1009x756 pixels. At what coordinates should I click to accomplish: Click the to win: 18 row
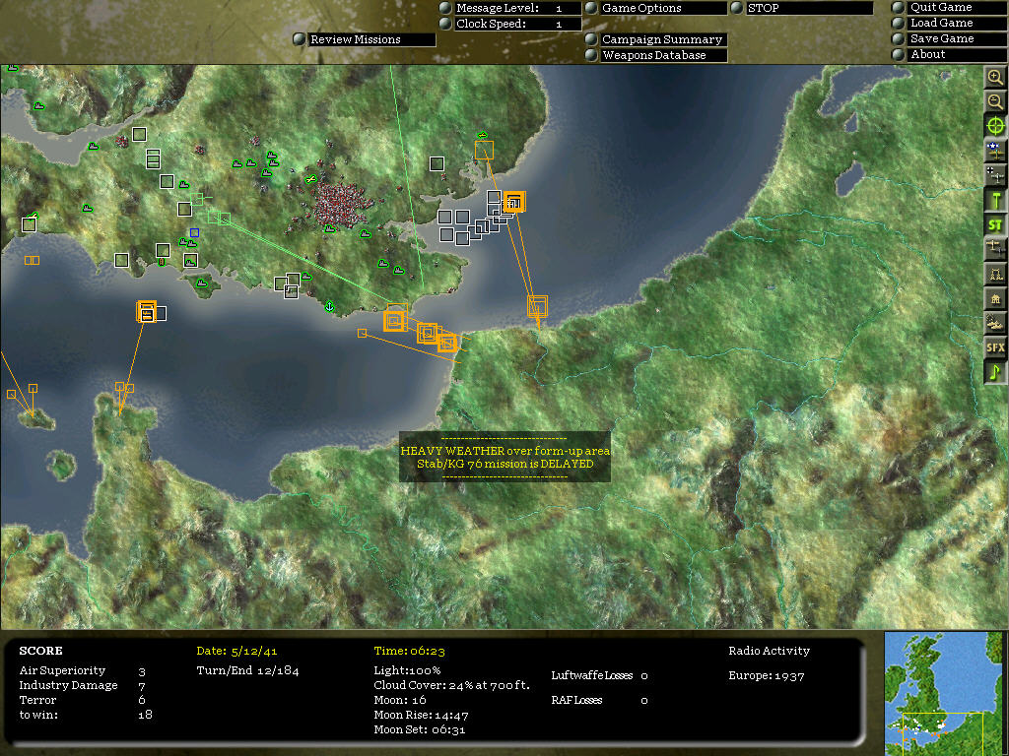pyautogui.click(x=86, y=715)
